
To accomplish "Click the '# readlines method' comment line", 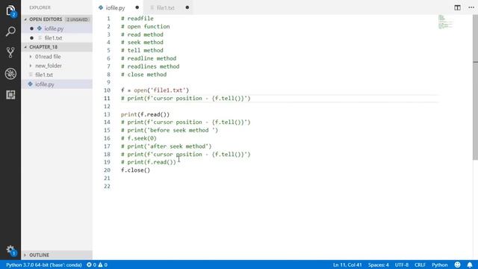I will click(x=150, y=67).
